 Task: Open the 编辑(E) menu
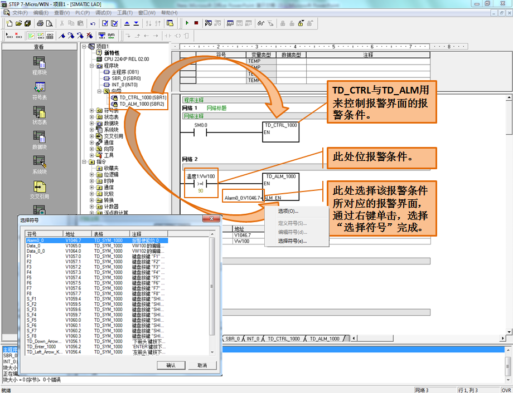41,13
